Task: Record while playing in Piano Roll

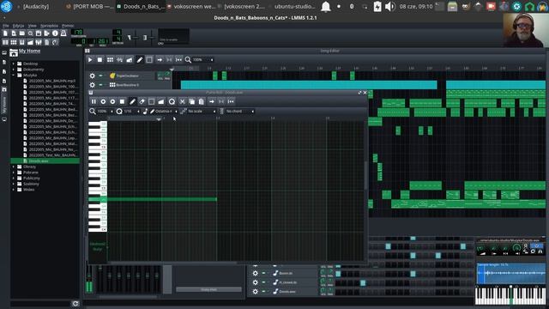Action: click(x=112, y=101)
